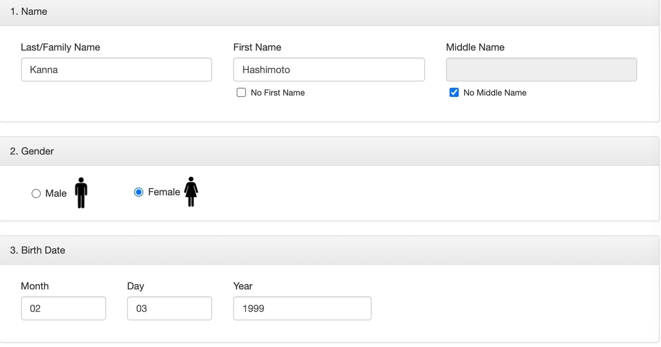Uncheck the No Middle Name checkbox
Screen dimensions: 661x347
coord(454,93)
